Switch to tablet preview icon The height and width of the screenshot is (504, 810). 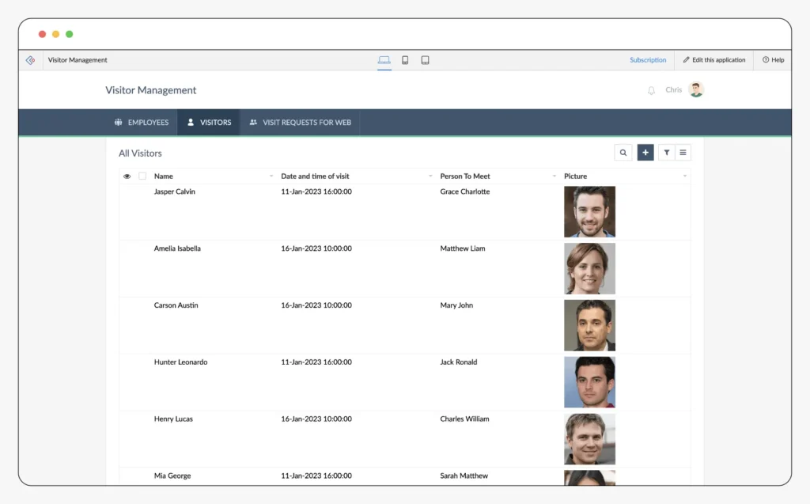click(x=425, y=59)
